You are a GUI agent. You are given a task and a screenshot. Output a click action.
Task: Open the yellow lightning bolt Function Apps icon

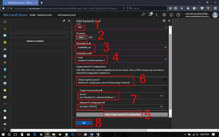click(5, 63)
